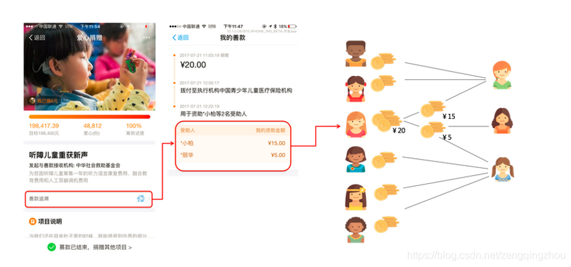The height and width of the screenshot is (267, 571).
Task: Click the green checkmark beside 募款已结束
Action: 52,247
